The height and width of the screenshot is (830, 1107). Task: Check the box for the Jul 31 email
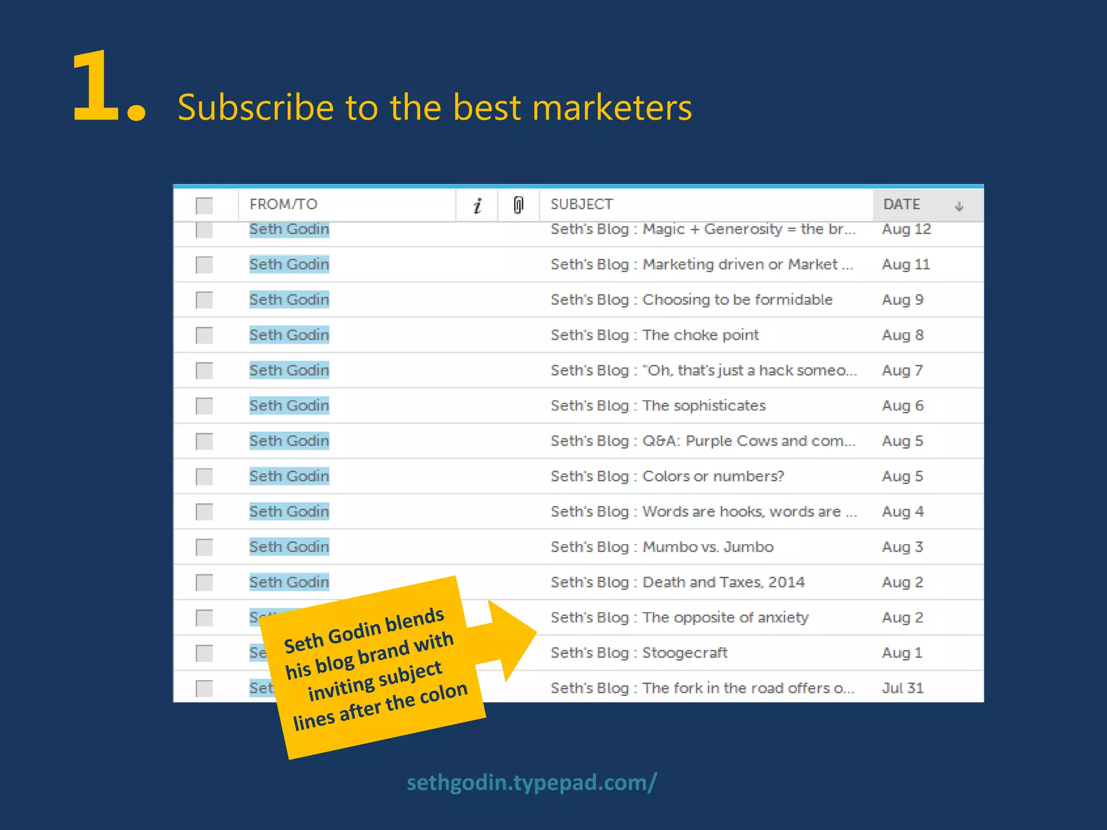click(x=204, y=688)
